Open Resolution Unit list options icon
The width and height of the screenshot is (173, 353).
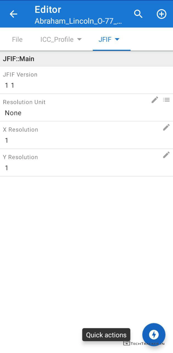tap(166, 100)
